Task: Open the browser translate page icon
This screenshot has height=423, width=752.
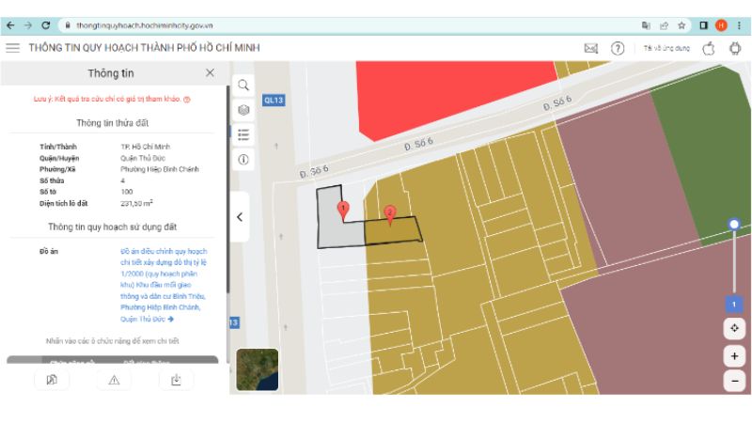Action: [x=646, y=25]
